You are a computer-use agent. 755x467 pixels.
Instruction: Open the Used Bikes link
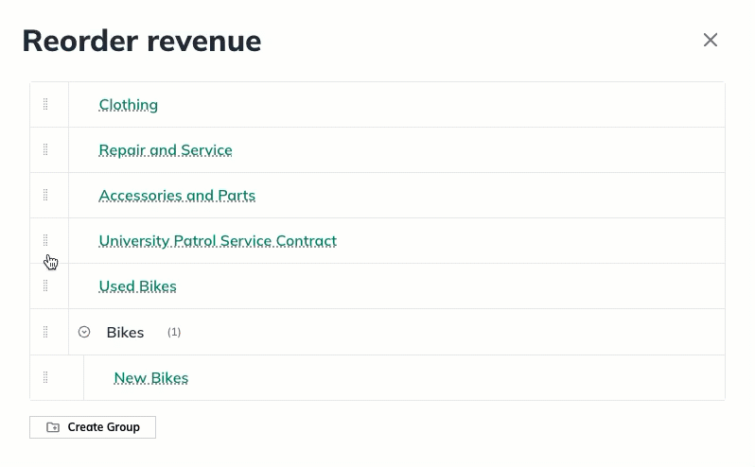138,286
